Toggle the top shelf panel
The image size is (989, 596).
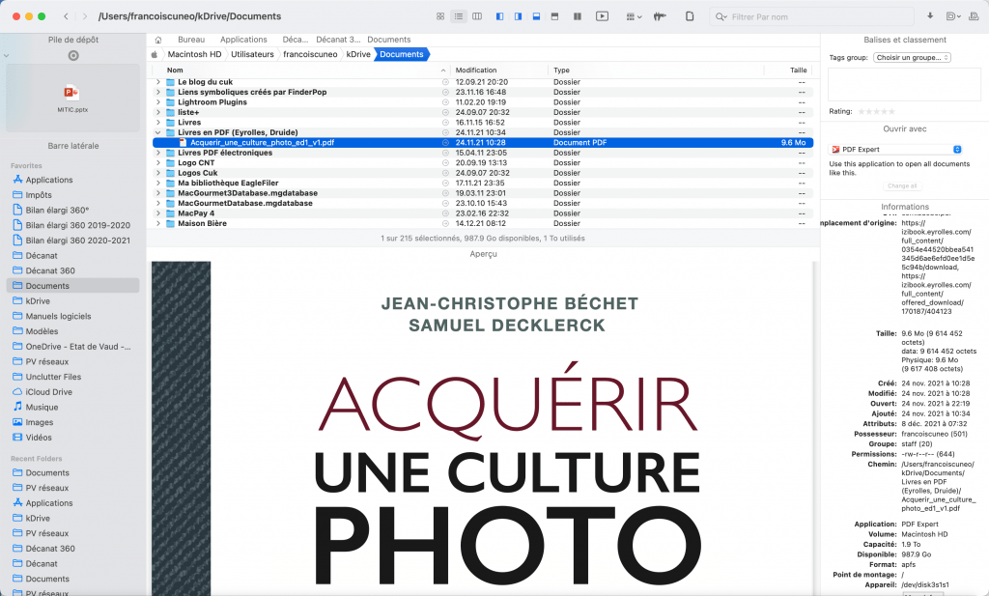point(555,16)
